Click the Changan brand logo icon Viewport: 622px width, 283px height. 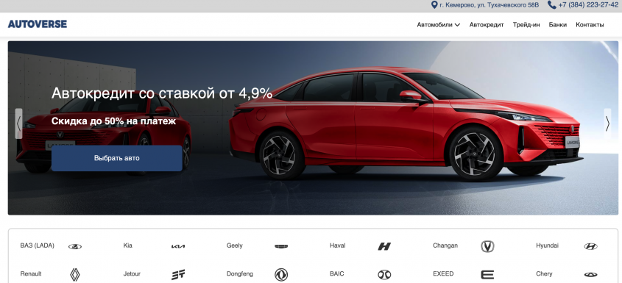[x=487, y=246]
